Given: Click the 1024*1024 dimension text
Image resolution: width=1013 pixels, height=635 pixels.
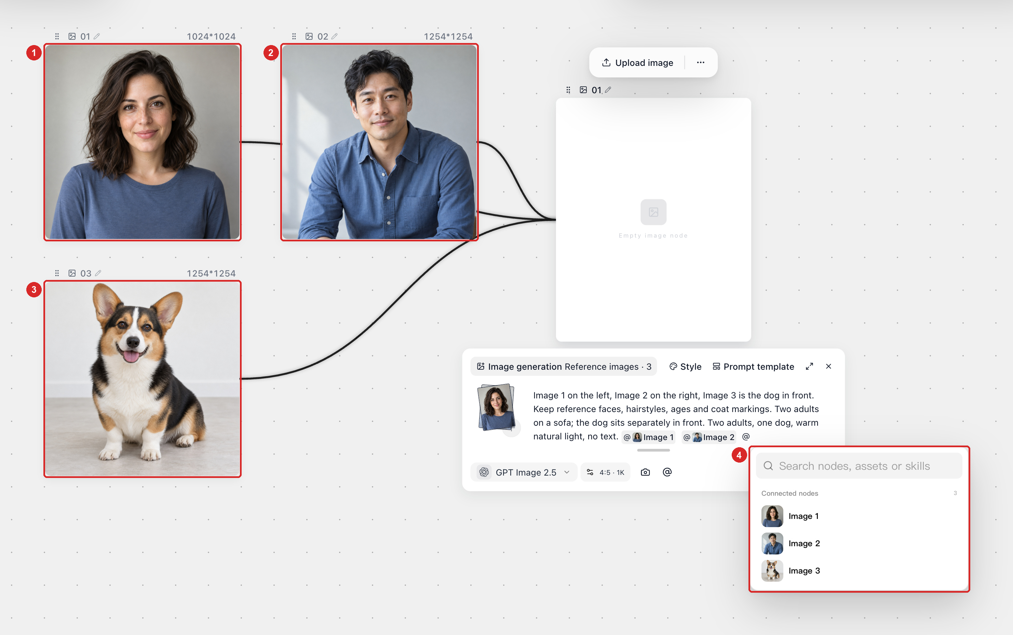Looking at the screenshot, I should [x=211, y=37].
